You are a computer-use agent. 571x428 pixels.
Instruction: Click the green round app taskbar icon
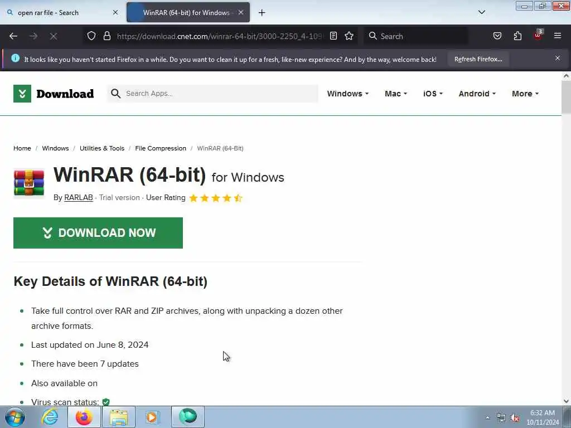(x=187, y=417)
